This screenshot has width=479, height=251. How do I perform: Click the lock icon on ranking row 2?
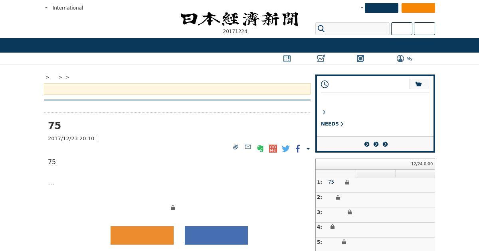[x=338, y=197]
